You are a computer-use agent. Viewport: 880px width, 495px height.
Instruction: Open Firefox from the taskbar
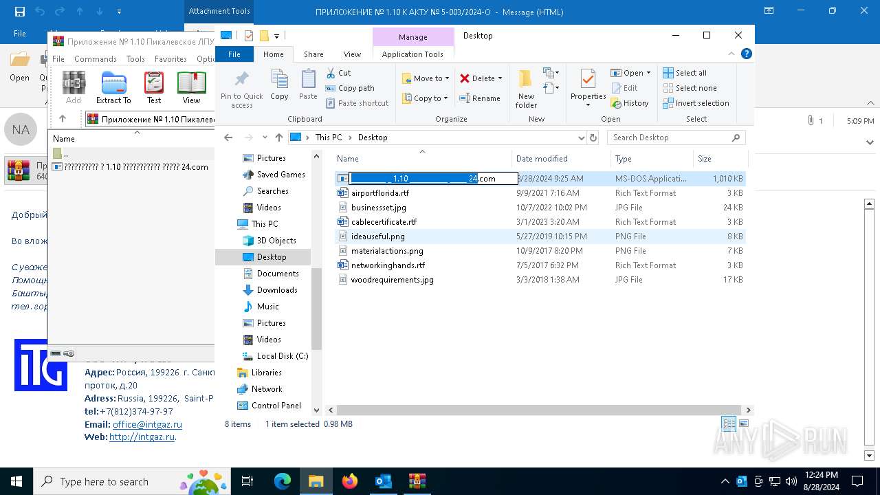click(x=350, y=481)
